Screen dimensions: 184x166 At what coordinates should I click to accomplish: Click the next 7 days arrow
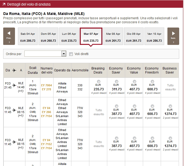[173, 36]
